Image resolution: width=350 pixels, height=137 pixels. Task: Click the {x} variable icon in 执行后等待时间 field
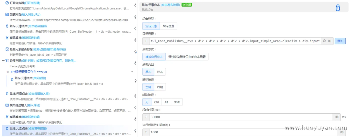[342, 132]
